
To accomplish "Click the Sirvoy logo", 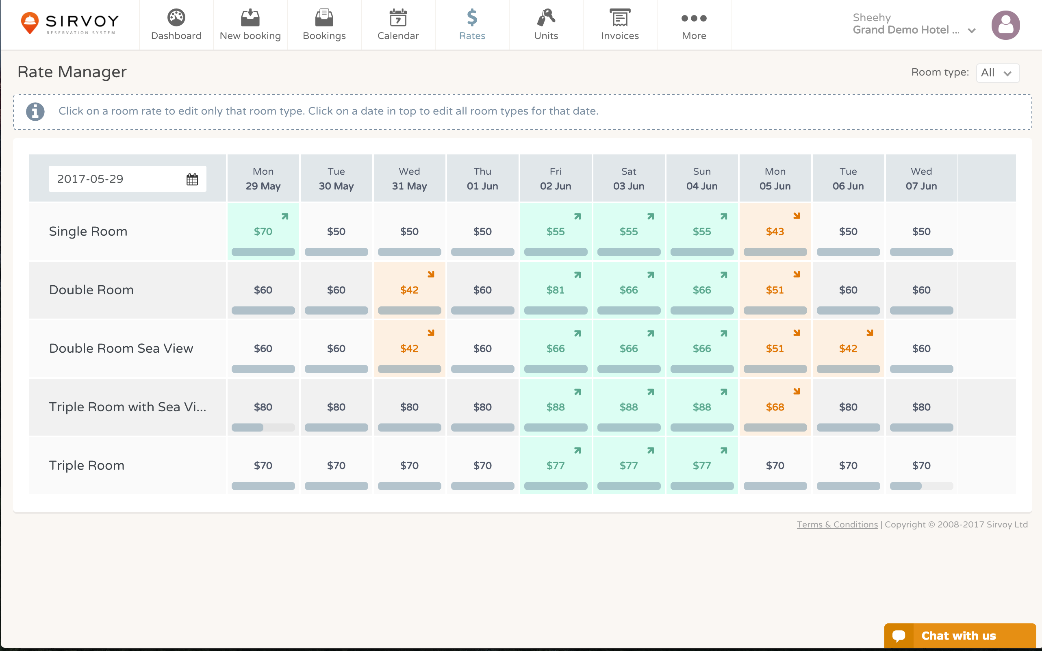I will [x=69, y=22].
